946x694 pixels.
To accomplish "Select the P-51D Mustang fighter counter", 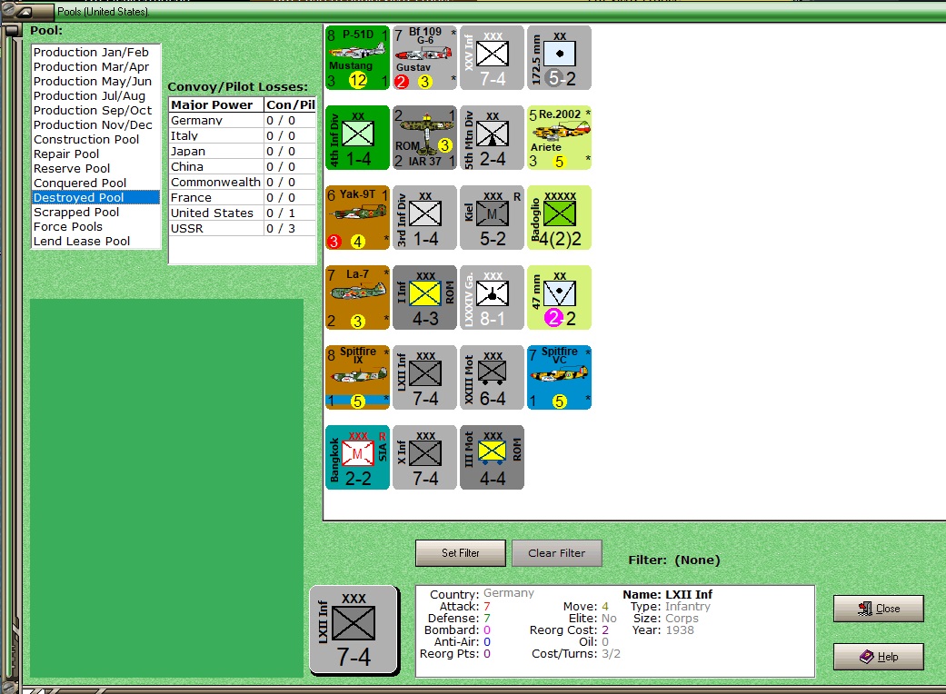I will (x=357, y=58).
